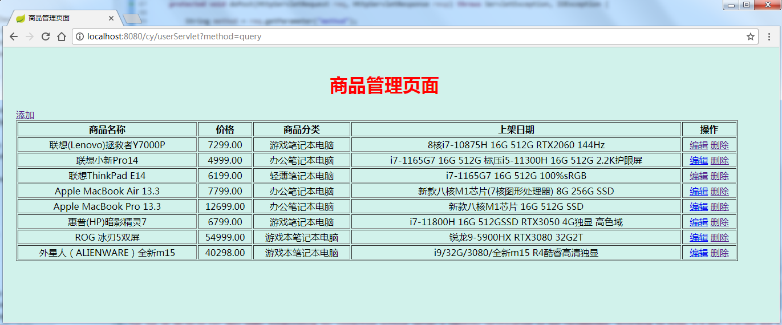Edit the ROG 冰刃5双屏 row
The image size is (782, 325).
[699, 237]
